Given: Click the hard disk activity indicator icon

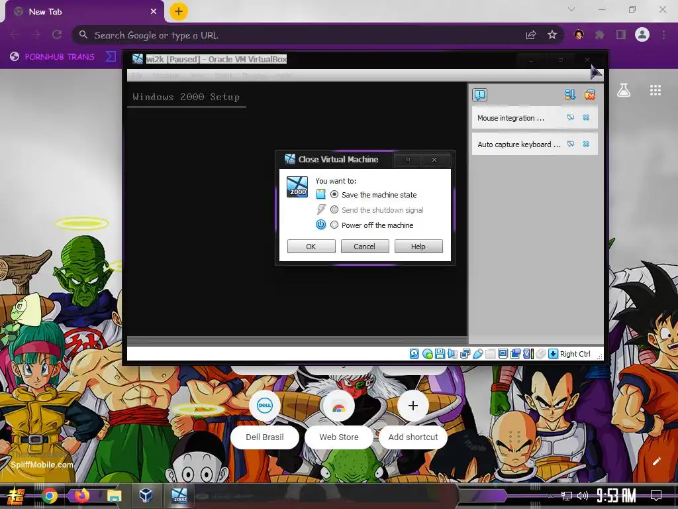Looking at the screenshot, I should click(x=414, y=354).
